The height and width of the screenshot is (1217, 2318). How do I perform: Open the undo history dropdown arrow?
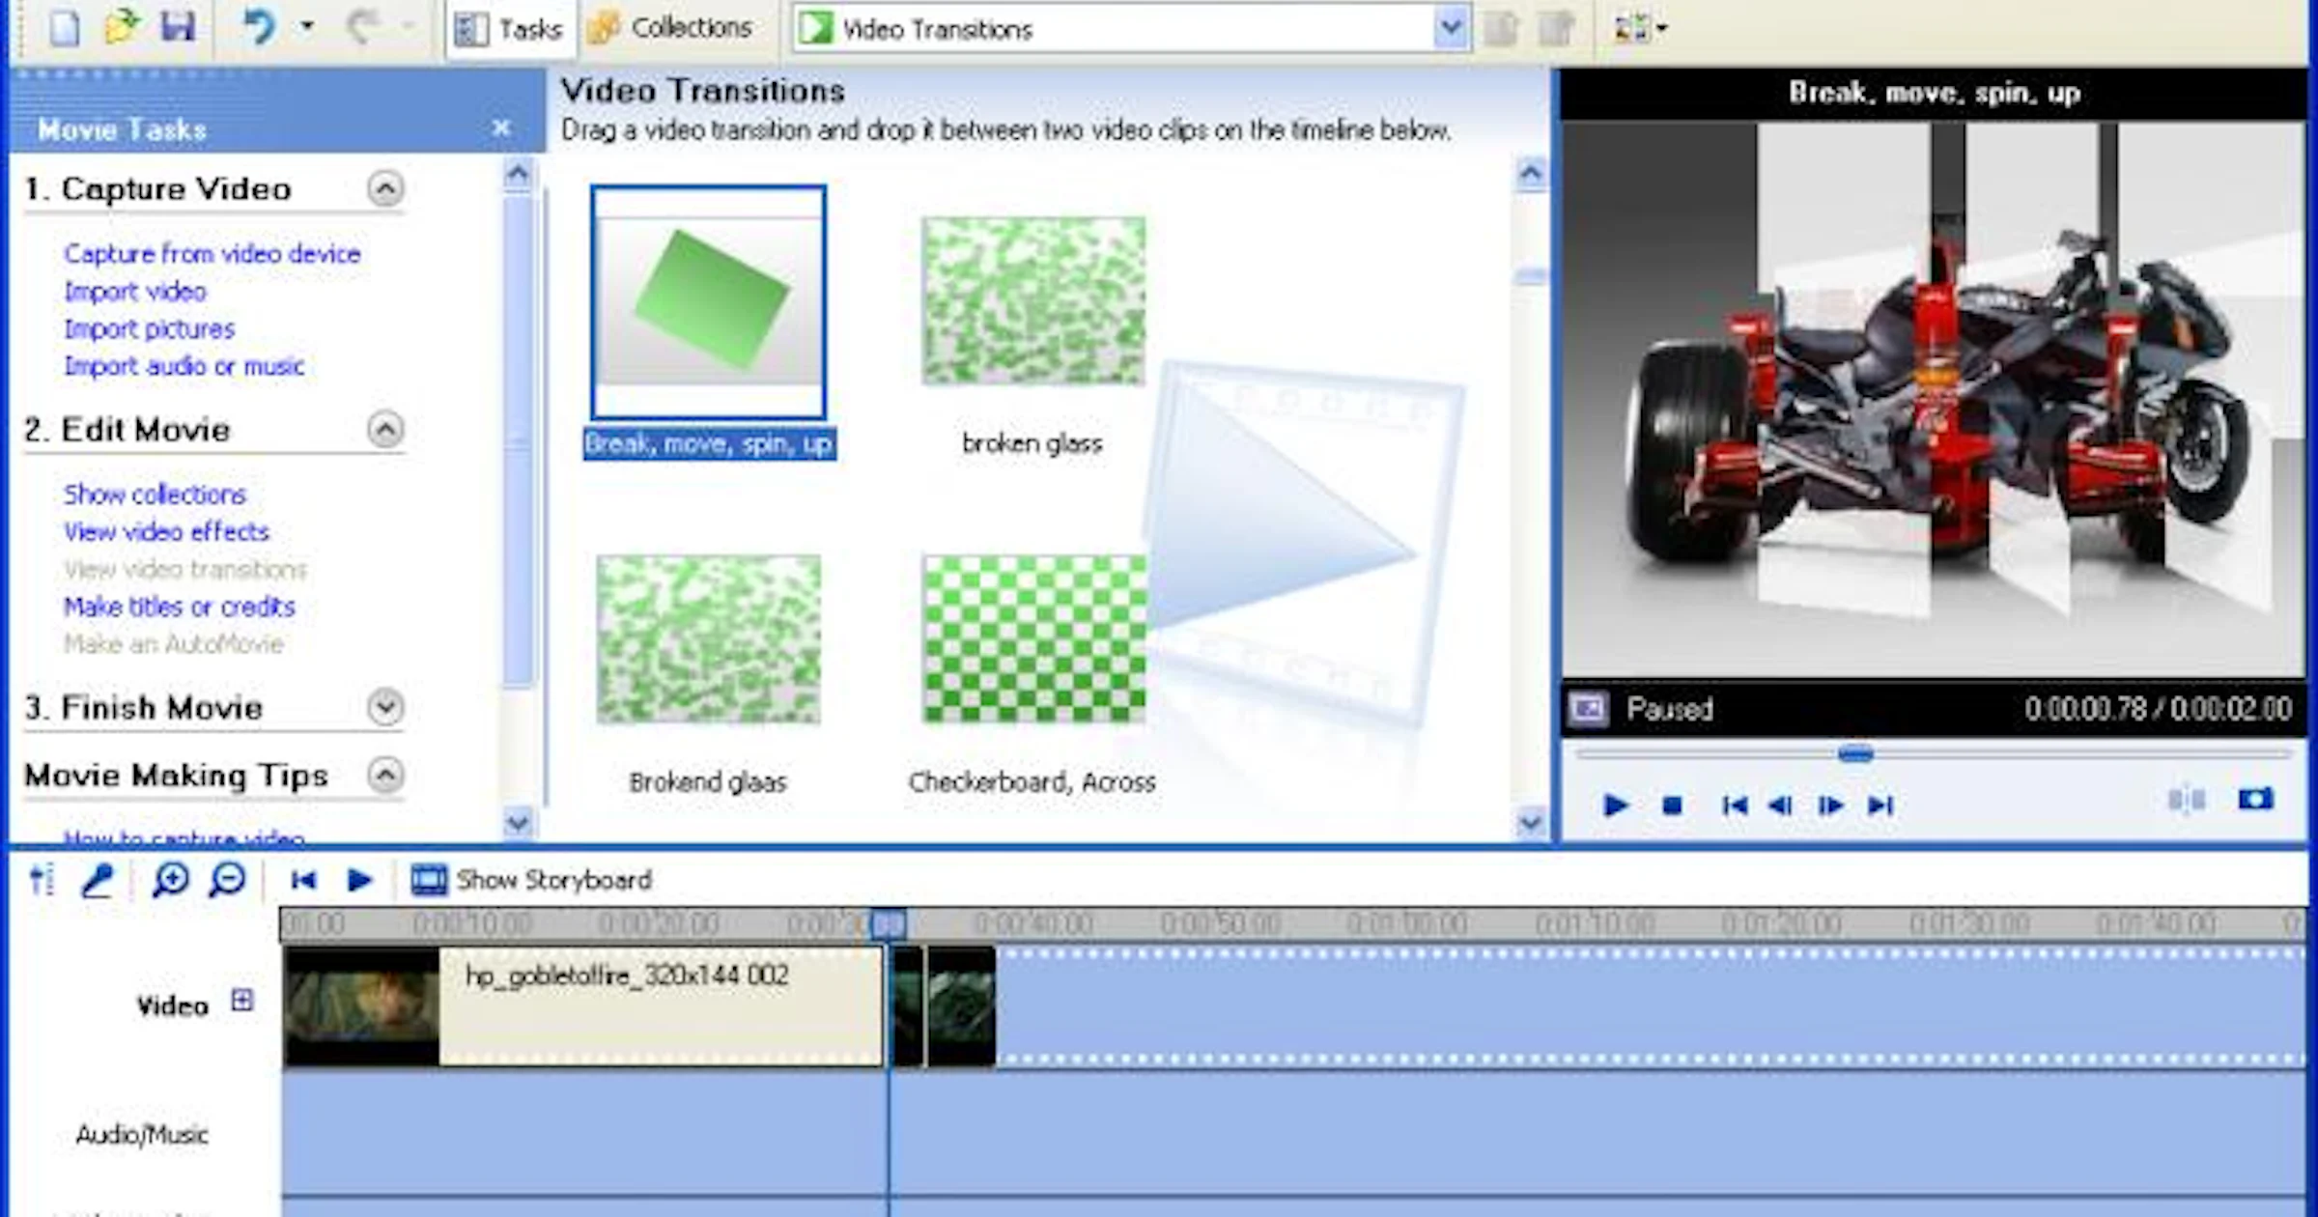307,27
